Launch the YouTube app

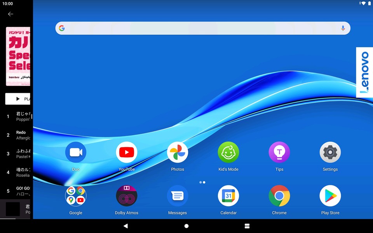(x=127, y=153)
